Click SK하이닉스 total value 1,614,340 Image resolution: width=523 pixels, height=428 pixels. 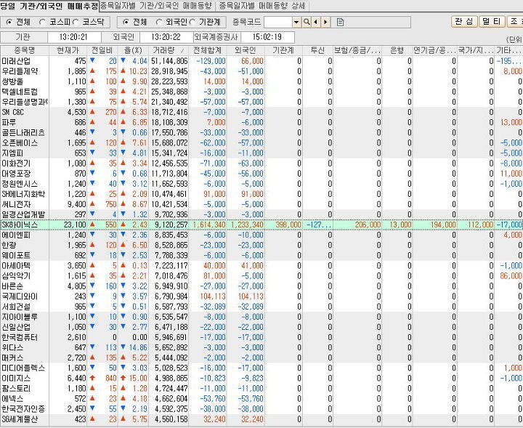[x=209, y=225]
